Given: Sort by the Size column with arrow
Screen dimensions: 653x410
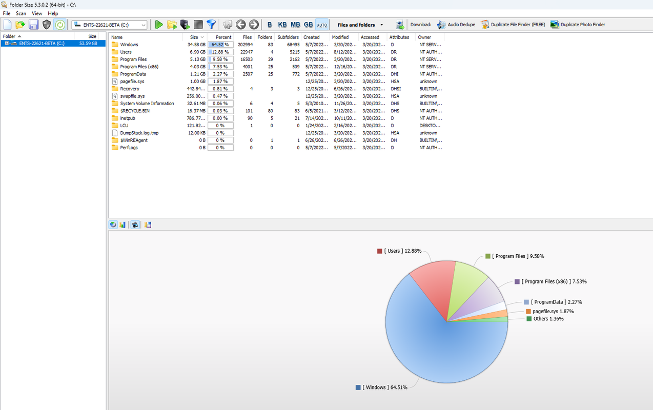Looking at the screenshot, I should pyautogui.click(x=196, y=37).
